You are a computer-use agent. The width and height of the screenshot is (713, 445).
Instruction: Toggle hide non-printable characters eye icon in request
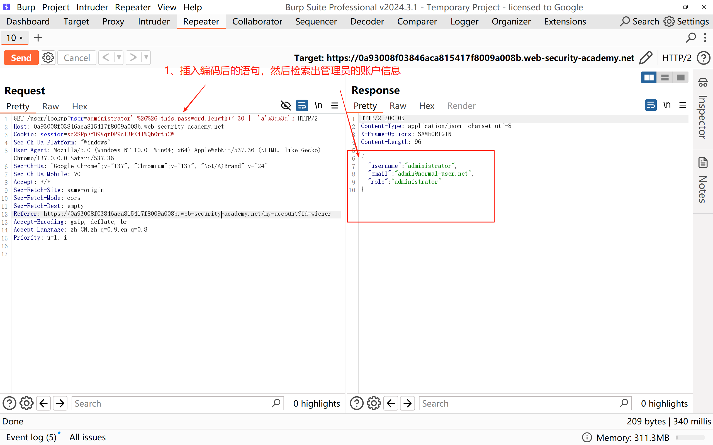pyautogui.click(x=286, y=105)
